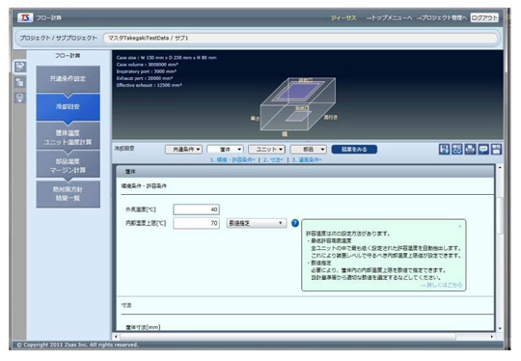
Task: Open the 共通条件 dropdown
Action: [183, 150]
